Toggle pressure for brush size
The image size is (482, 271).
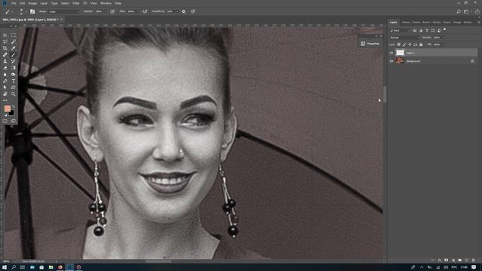193,12
